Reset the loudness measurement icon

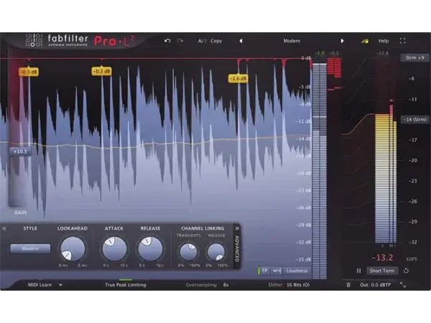click(x=406, y=271)
